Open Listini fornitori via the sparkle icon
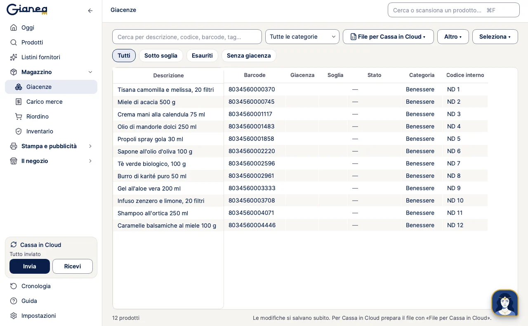 click(x=14, y=57)
